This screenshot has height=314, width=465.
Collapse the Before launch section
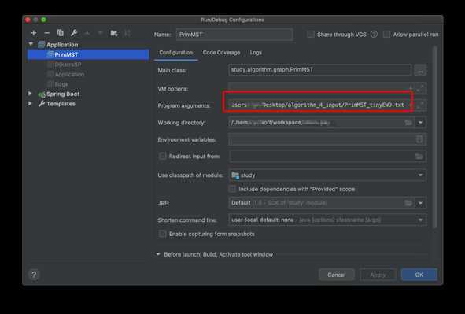pyautogui.click(x=158, y=254)
